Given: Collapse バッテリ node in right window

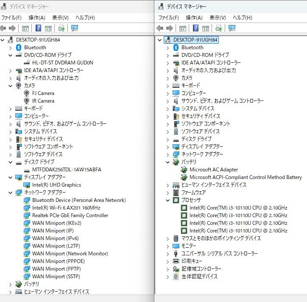Looking at the screenshot, I should [167, 162].
